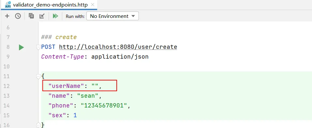312x128 pixels.
Task: Click the import arrow icon in toolbar
Action: (42, 16)
